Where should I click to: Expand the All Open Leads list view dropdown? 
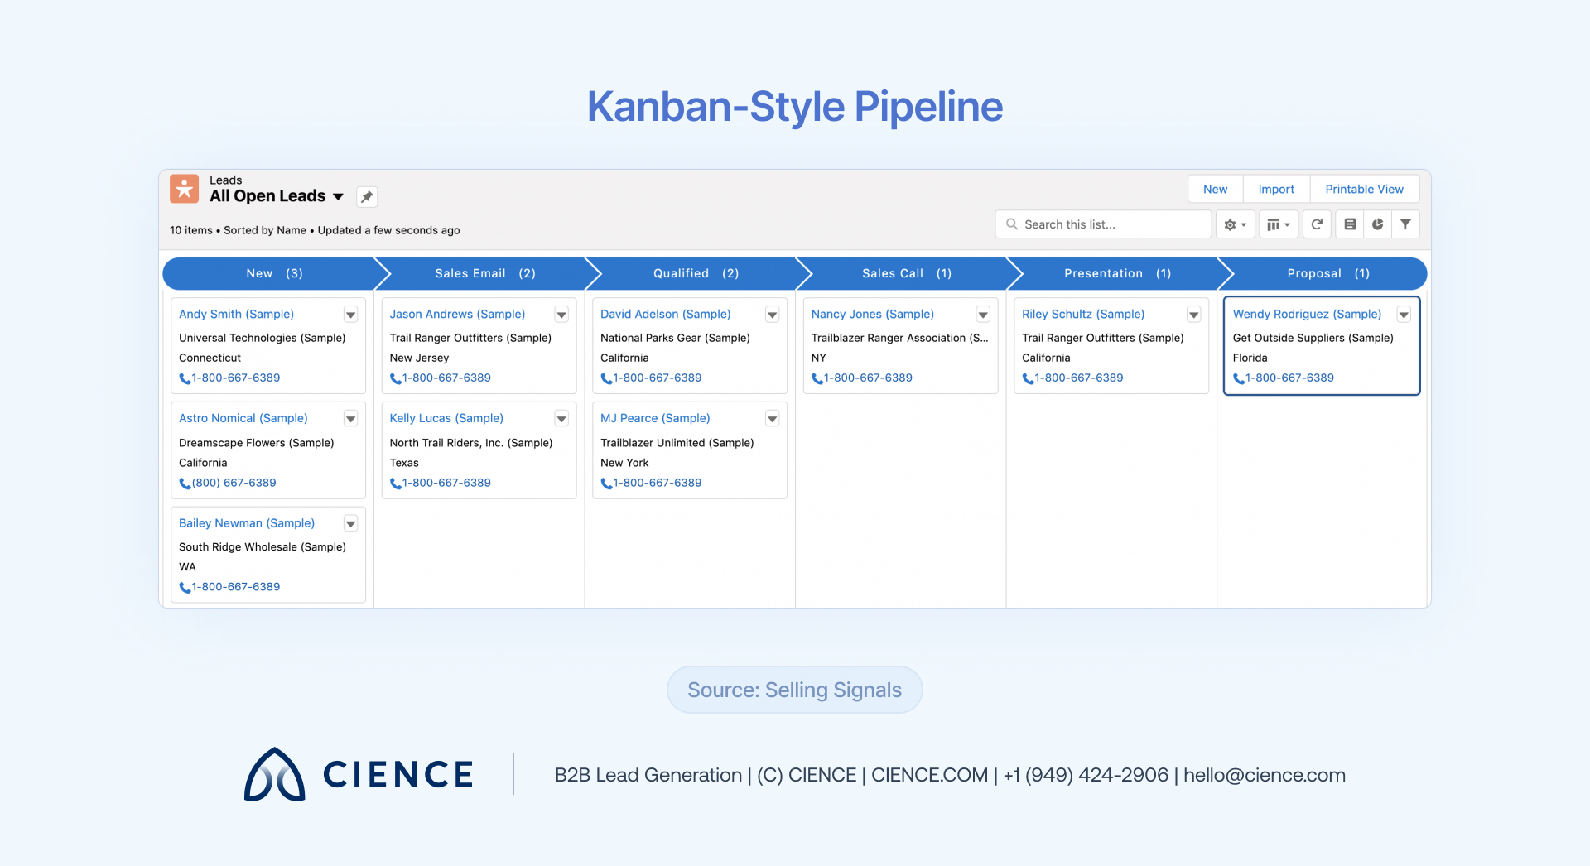339,197
